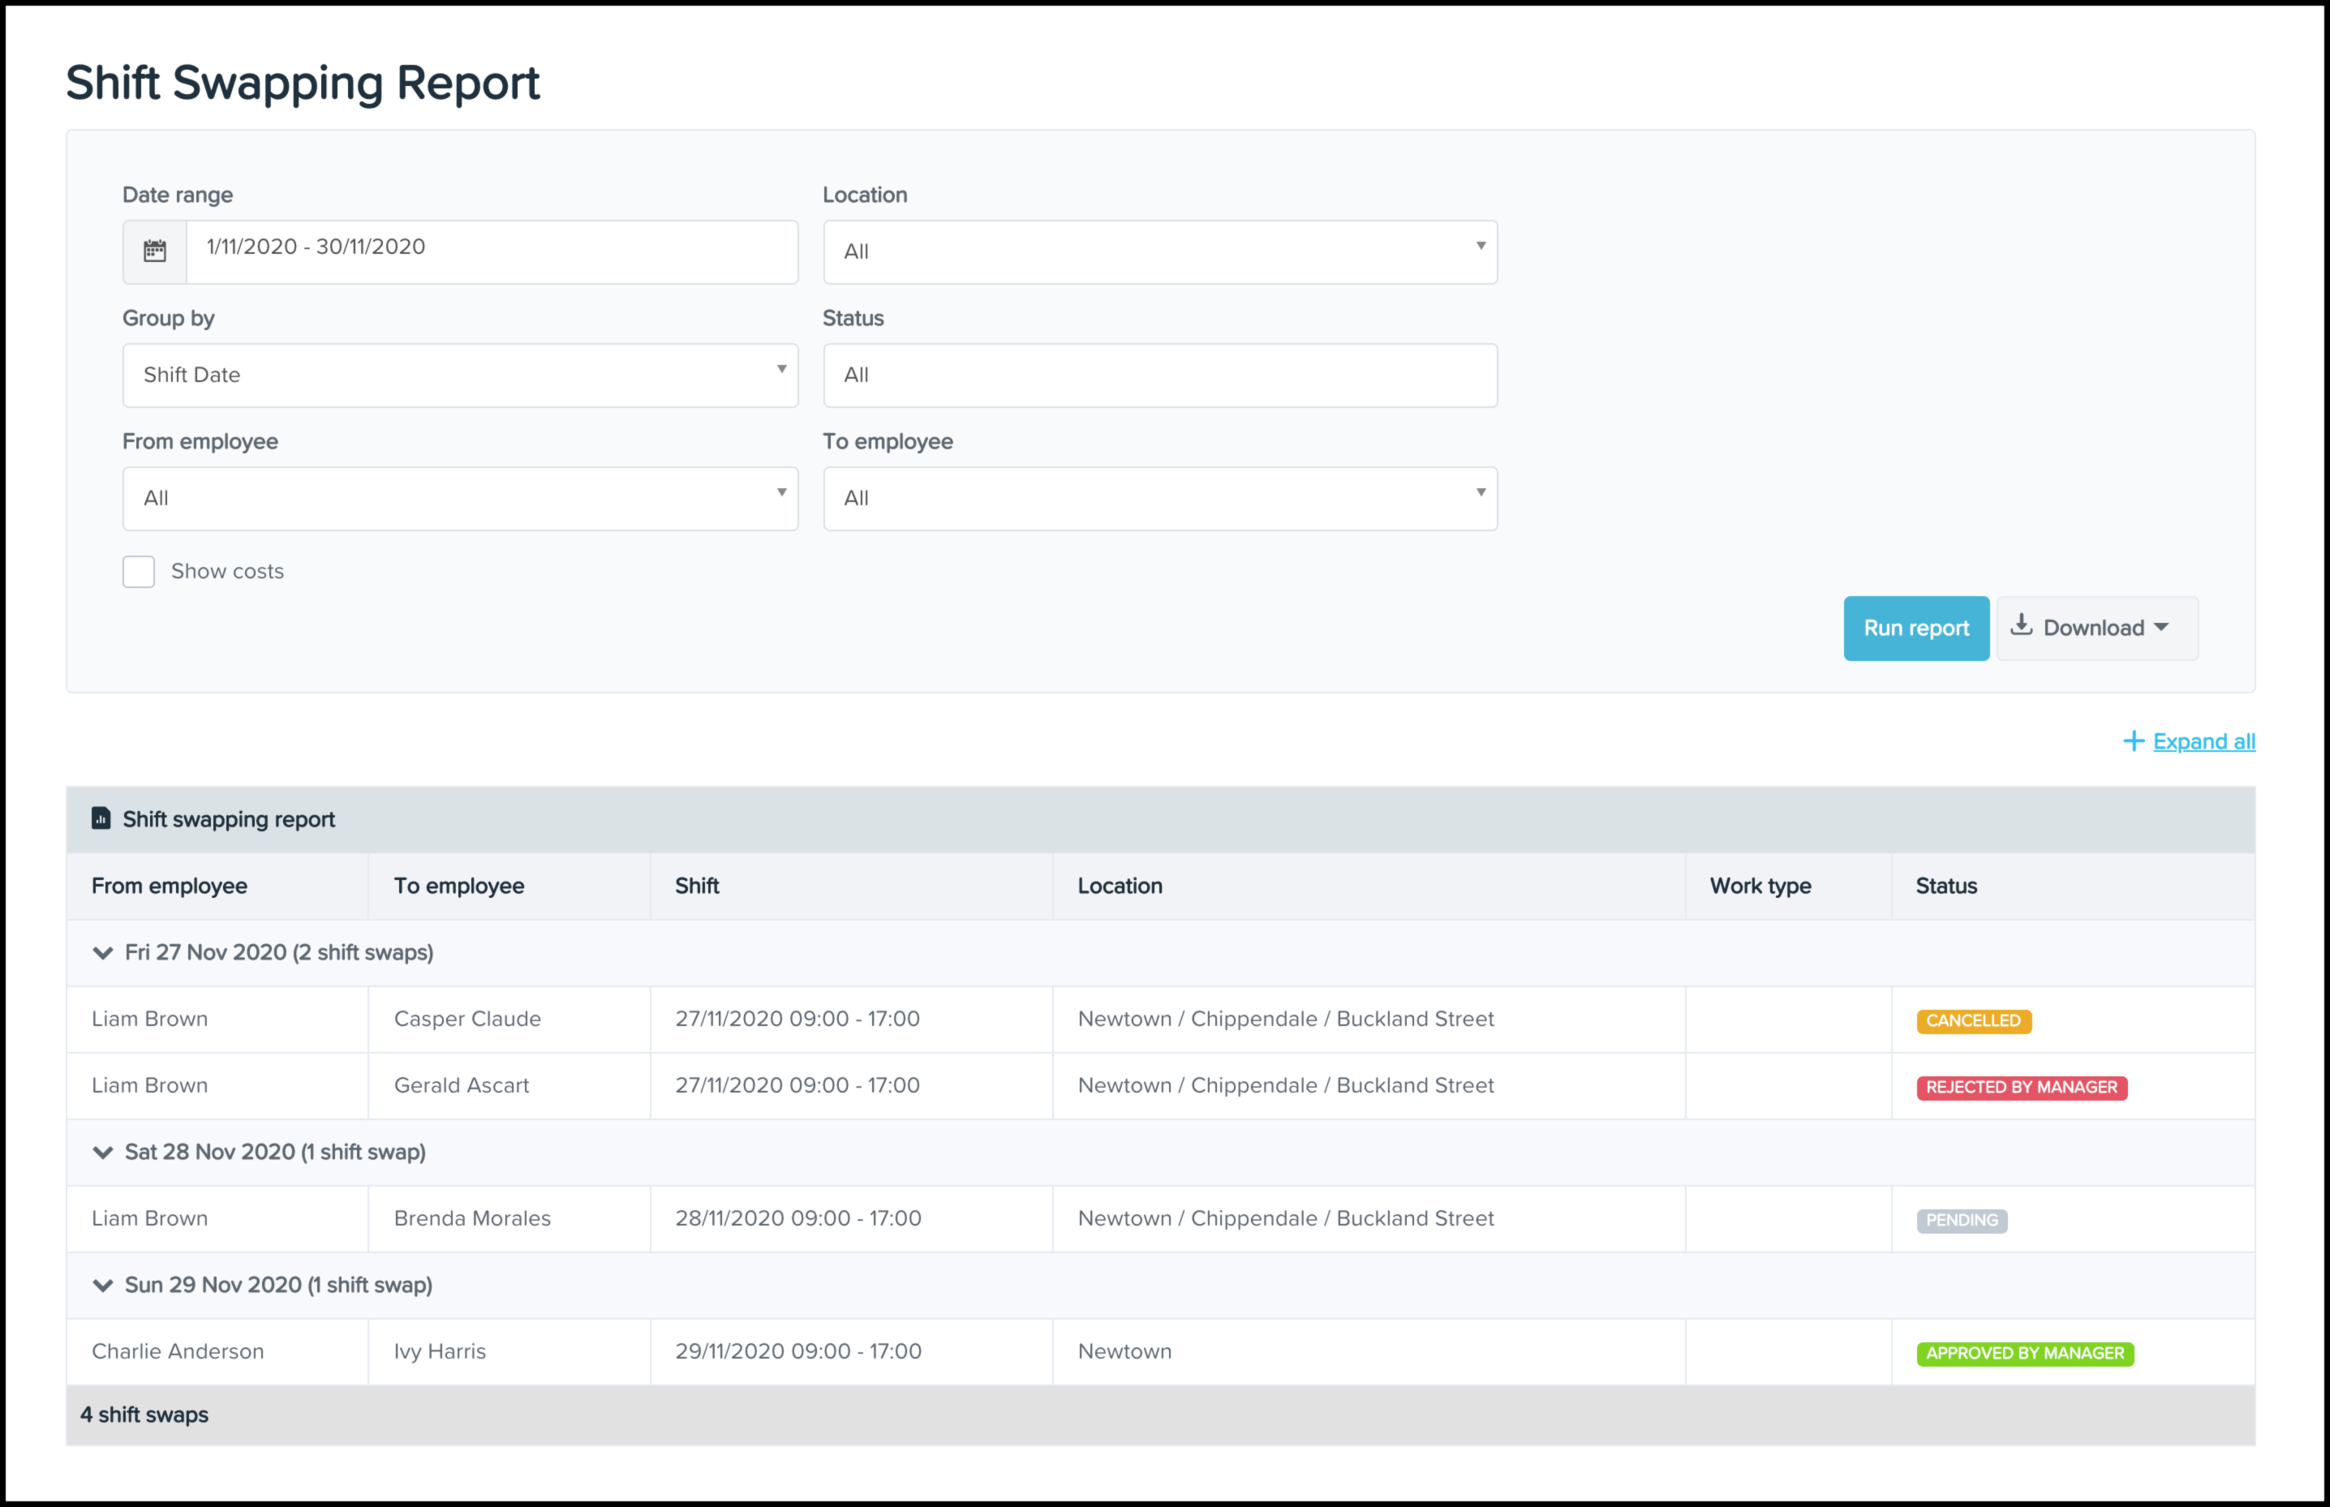Click the Run report button
This screenshot has height=1507, width=2330.
pos(1915,629)
